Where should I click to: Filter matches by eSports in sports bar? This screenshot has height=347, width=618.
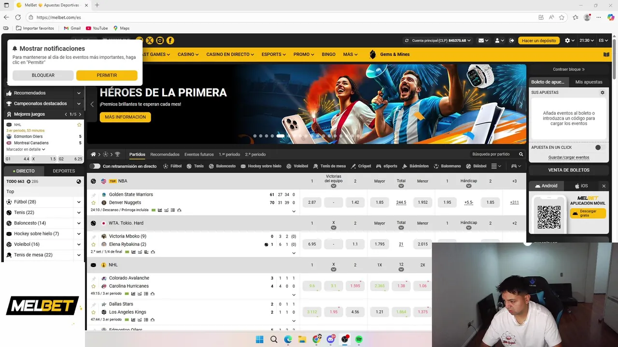tap(387, 166)
